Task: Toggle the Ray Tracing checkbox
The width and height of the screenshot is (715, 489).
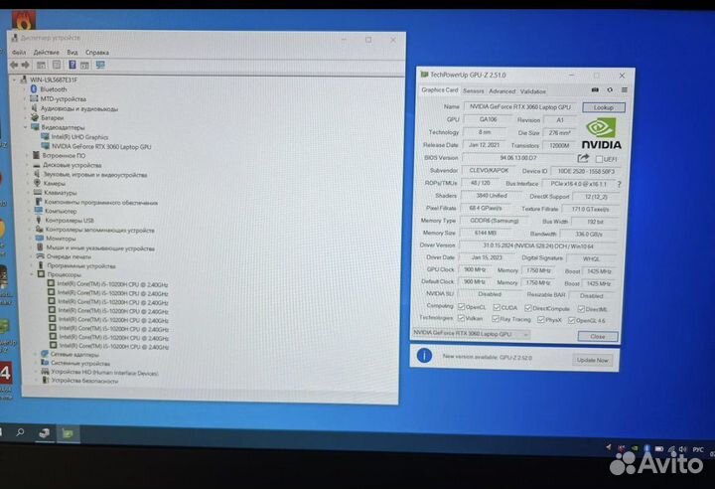Action: [496, 319]
